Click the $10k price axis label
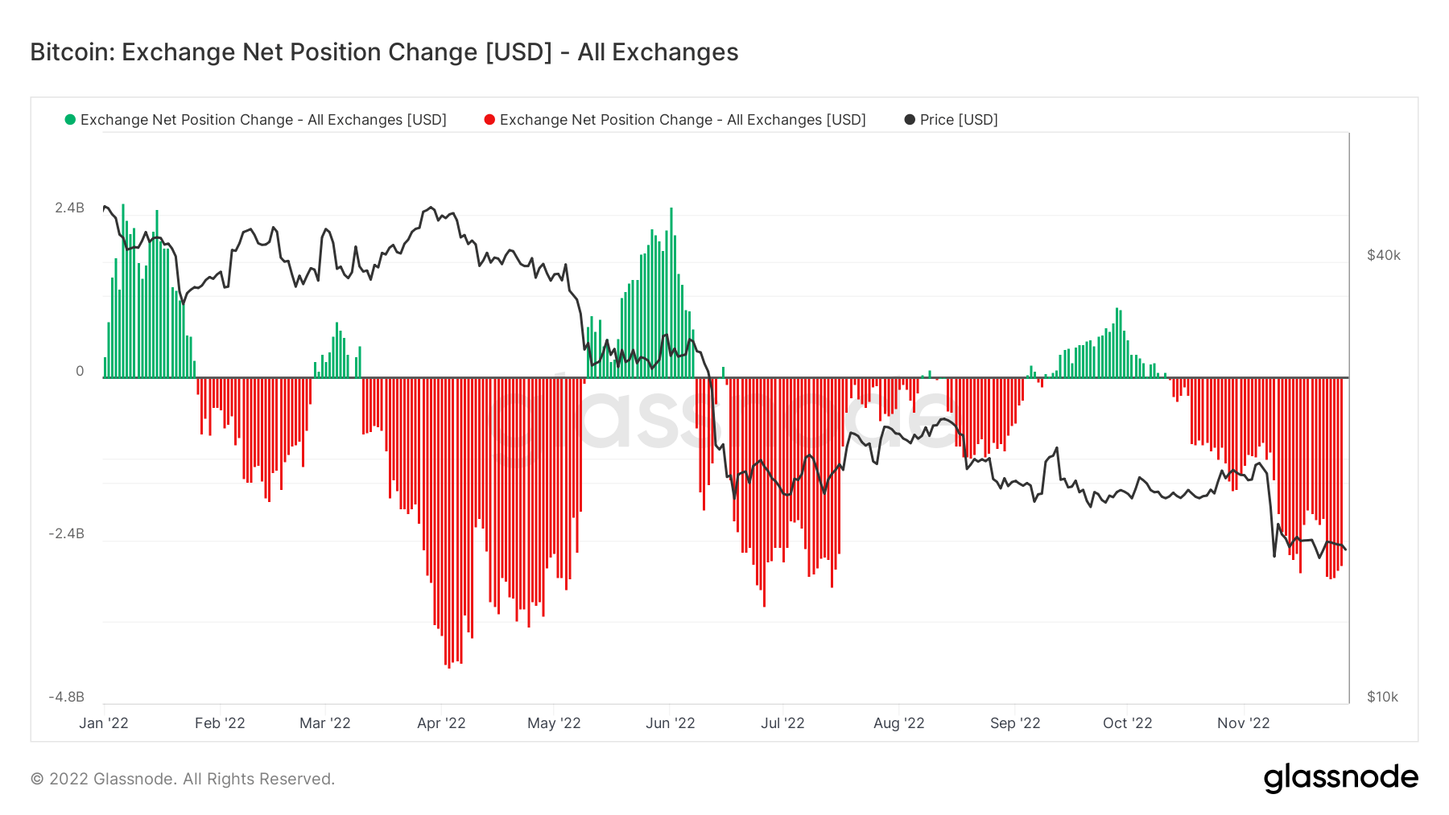This screenshot has height=815, width=1449. click(x=1382, y=697)
